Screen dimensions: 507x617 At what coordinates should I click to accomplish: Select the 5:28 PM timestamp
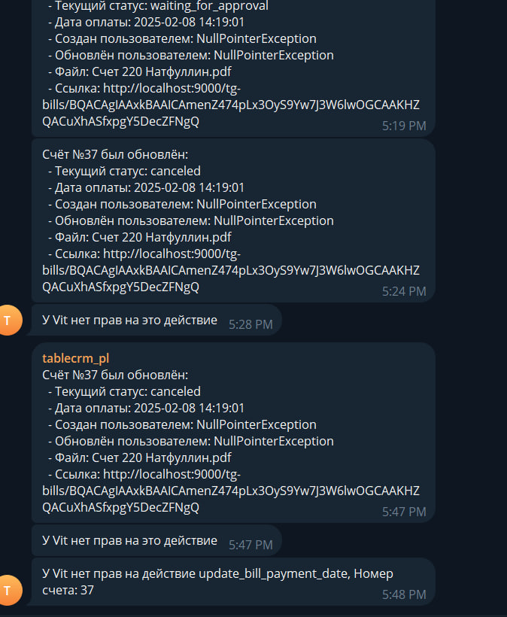250,324
